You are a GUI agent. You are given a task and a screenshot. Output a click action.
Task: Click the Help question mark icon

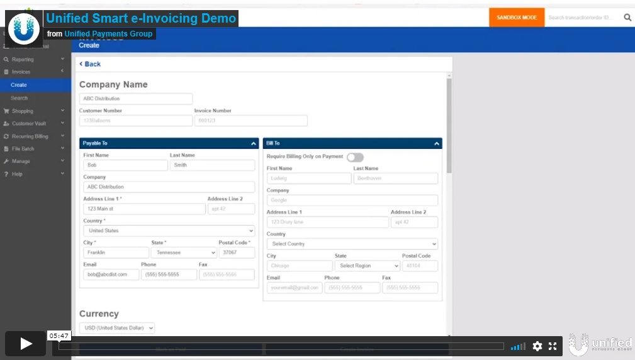click(x=6, y=174)
